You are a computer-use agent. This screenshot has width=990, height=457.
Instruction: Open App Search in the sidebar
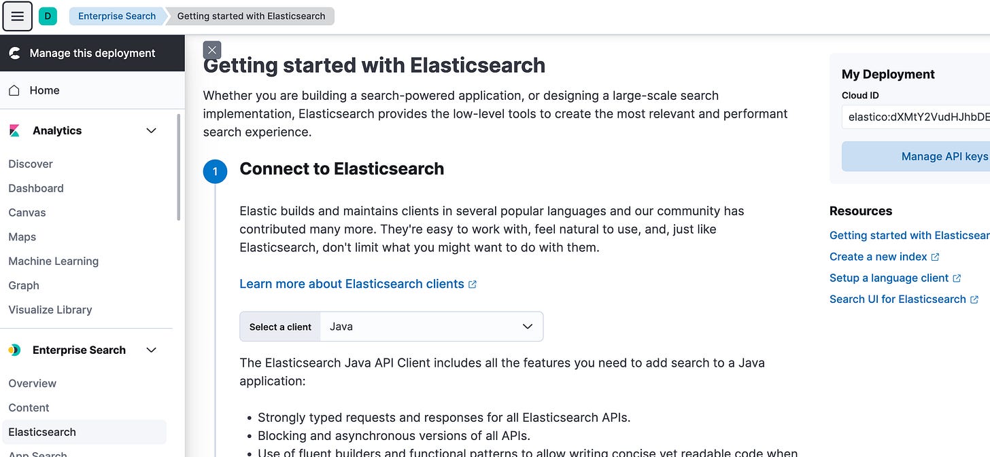[38, 453]
